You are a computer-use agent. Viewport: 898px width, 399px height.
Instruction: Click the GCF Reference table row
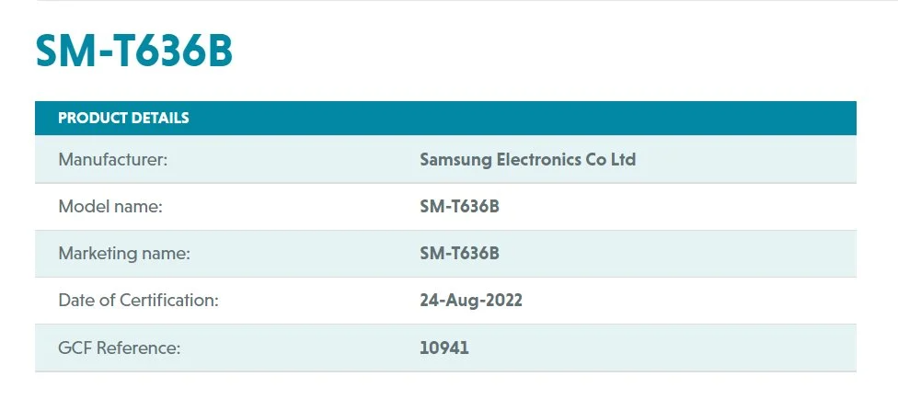click(x=445, y=348)
